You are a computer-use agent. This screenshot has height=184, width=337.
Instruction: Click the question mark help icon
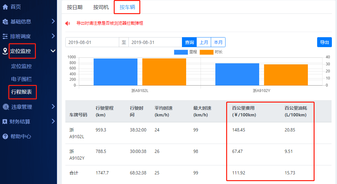coord(5,136)
